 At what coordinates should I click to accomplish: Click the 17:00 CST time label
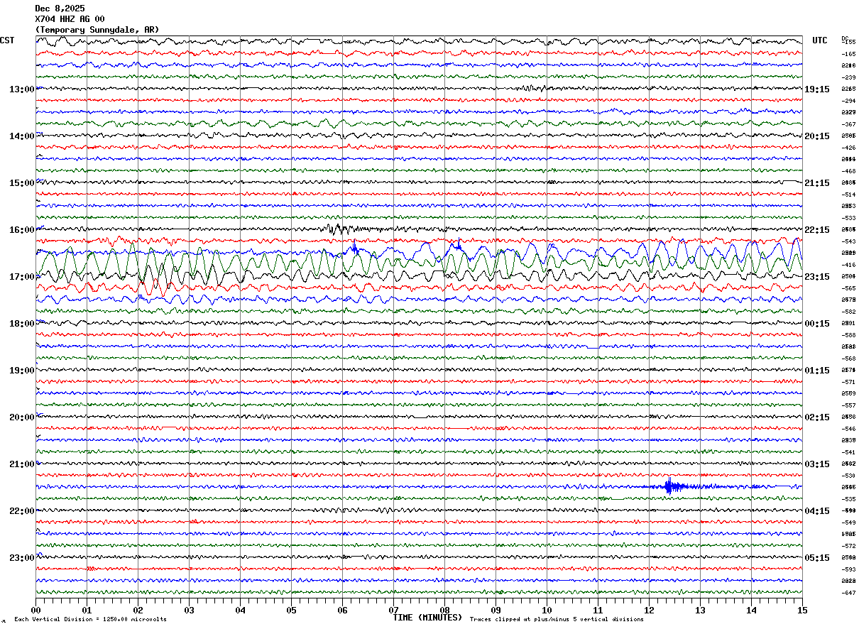[21, 277]
